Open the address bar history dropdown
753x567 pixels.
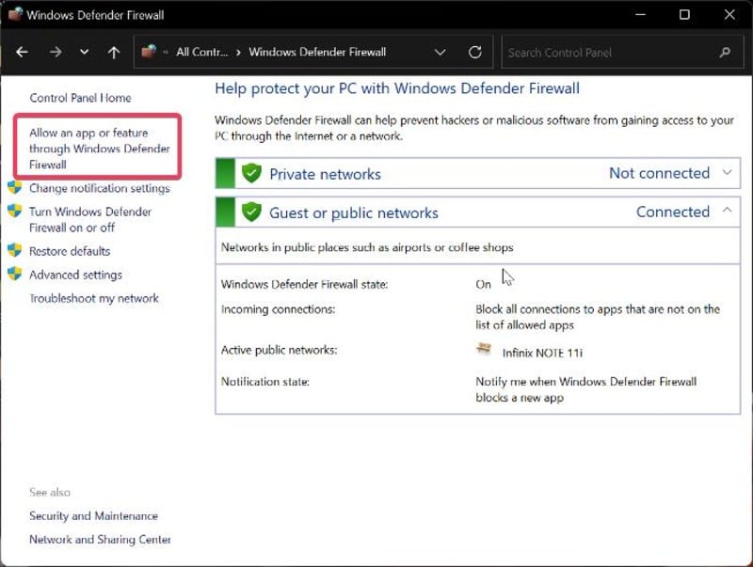tap(440, 52)
